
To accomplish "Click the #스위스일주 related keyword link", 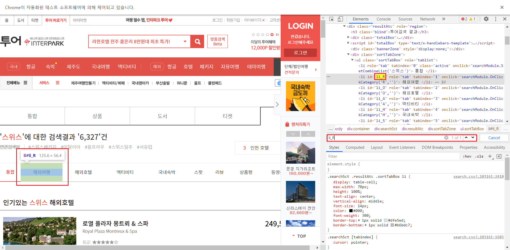I will [x=120, y=147].
